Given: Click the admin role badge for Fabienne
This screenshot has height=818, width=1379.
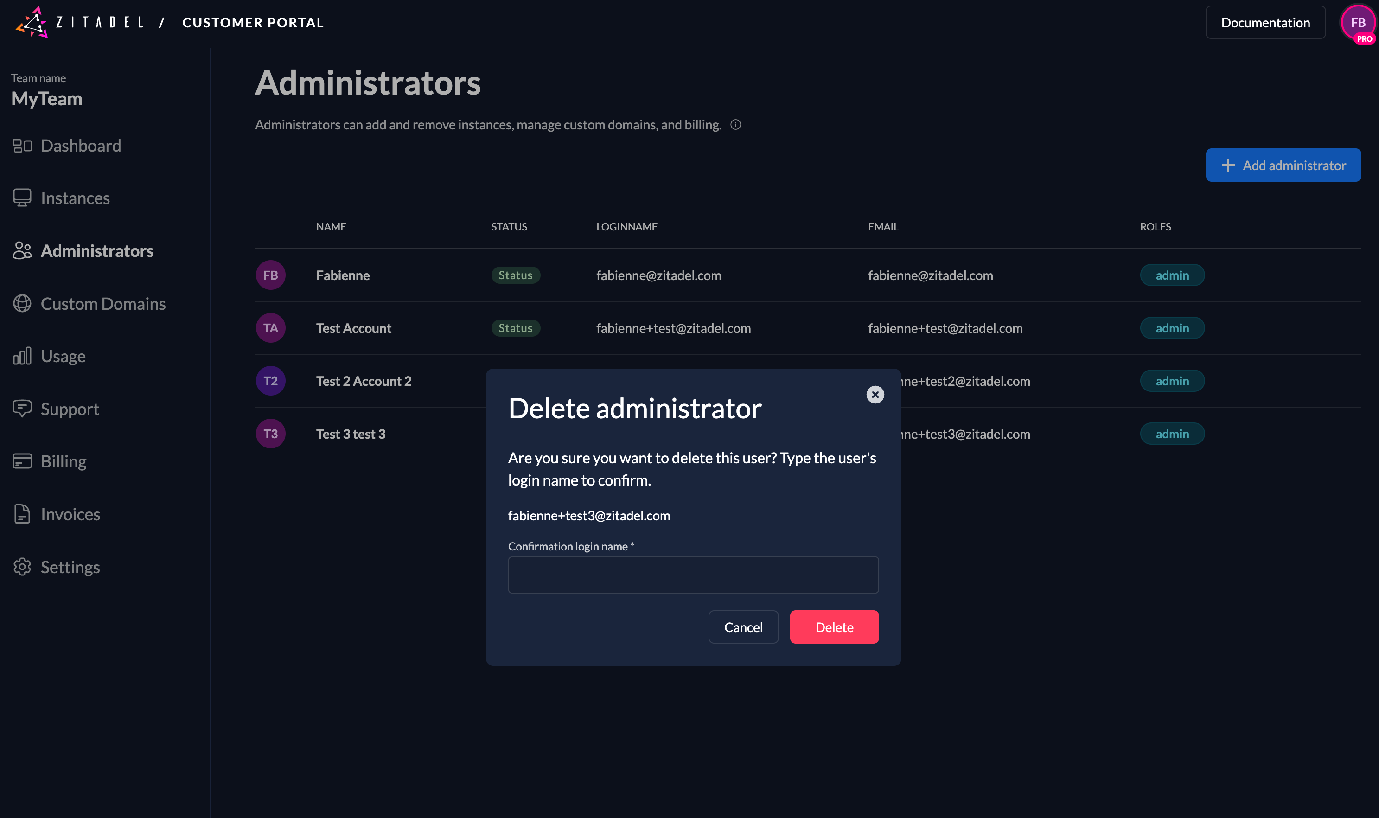Looking at the screenshot, I should coord(1172,275).
